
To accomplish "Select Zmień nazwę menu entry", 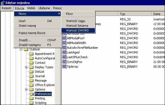I will (x=38, y=26).
